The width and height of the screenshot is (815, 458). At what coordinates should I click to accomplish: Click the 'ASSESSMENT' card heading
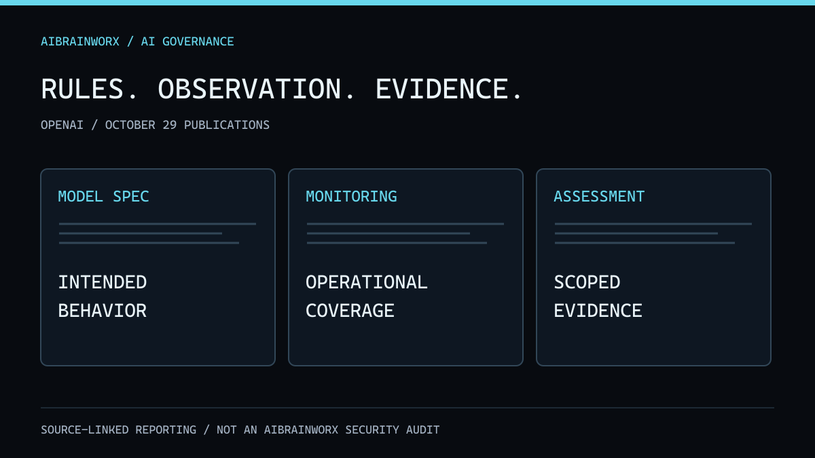[x=599, y=197]
